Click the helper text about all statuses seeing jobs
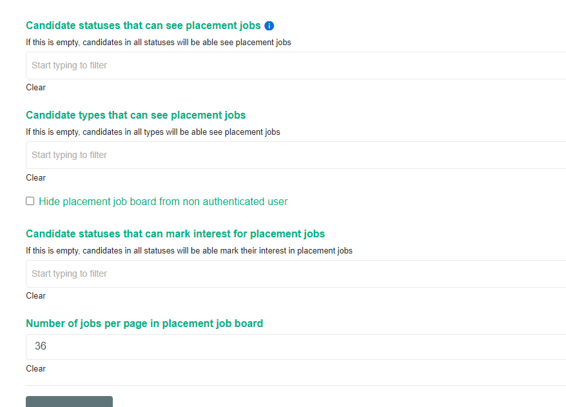Image resolution: width=566 pixels, height=407 pixels. pos(159,43)
